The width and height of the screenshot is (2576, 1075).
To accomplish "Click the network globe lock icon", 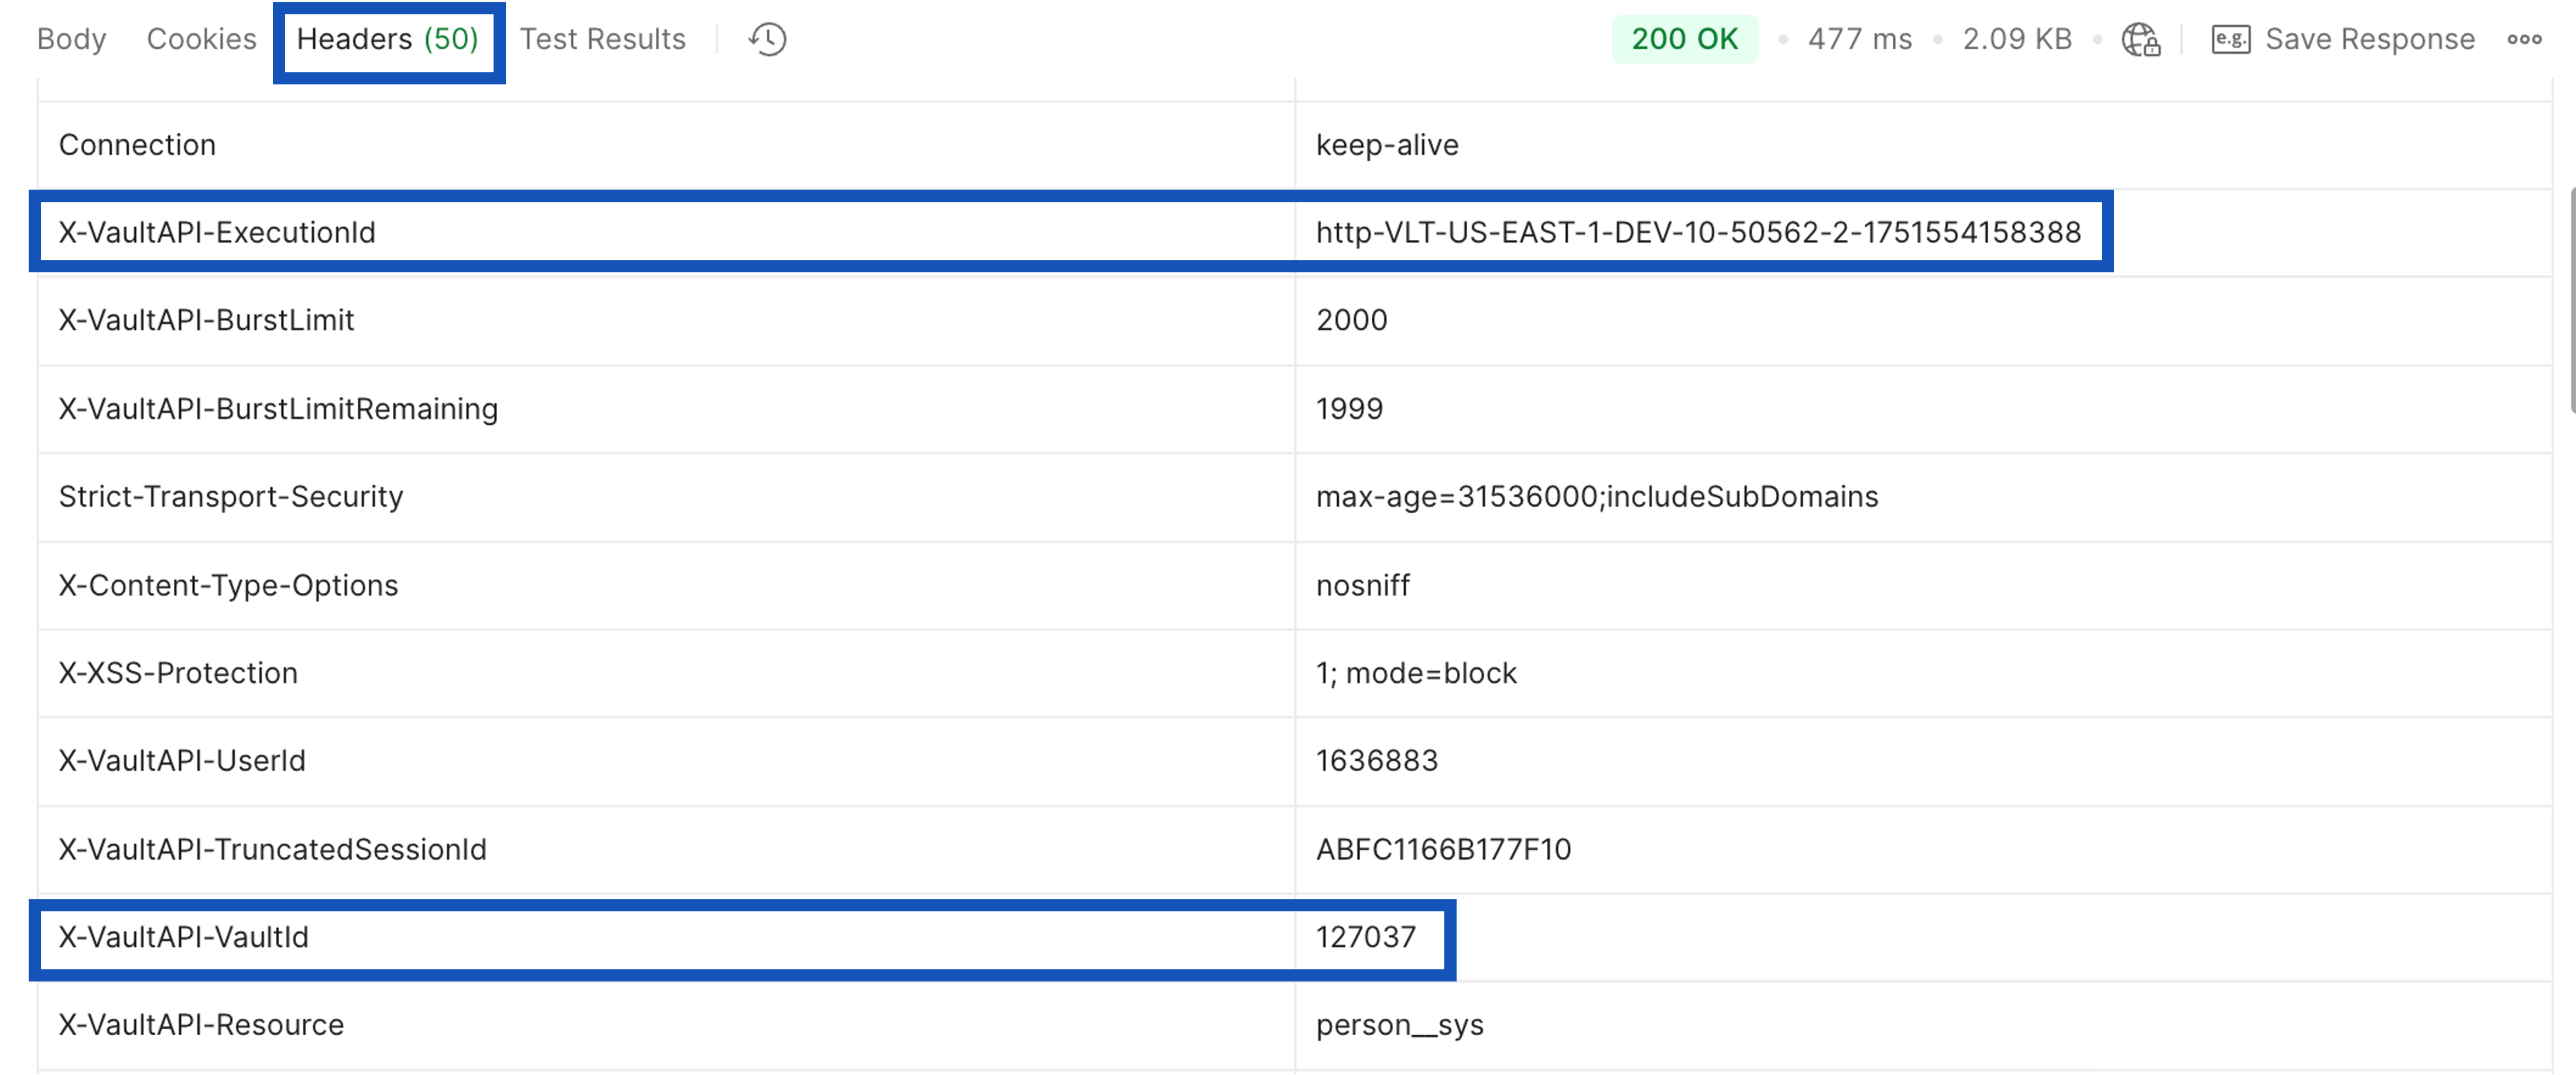I will (x=2140, y=40).
